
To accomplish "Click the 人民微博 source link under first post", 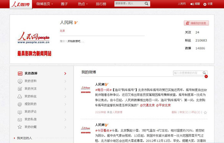I will click(117, 112).
